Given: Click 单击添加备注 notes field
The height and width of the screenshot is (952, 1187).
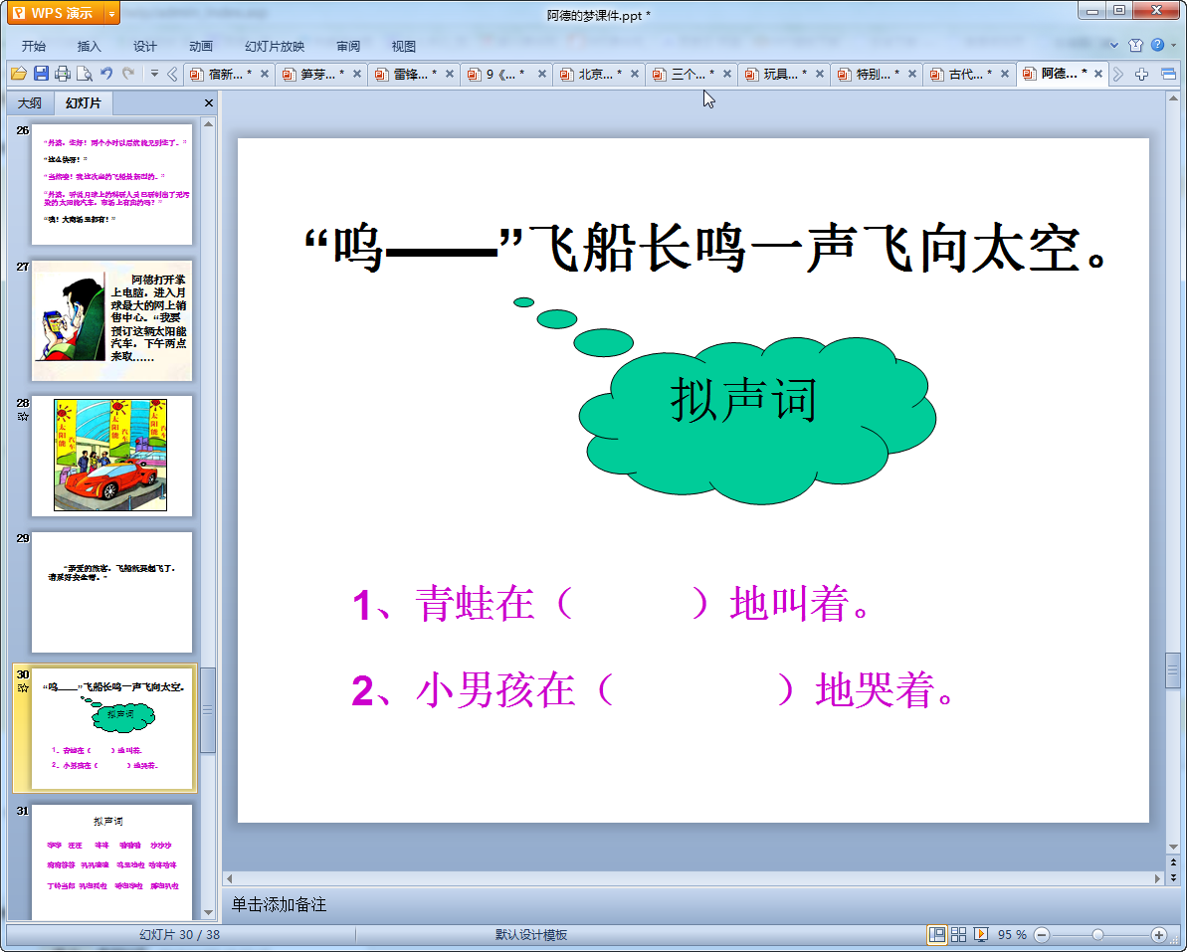Looking at the screenshot, I should click(x=279, y=904).
